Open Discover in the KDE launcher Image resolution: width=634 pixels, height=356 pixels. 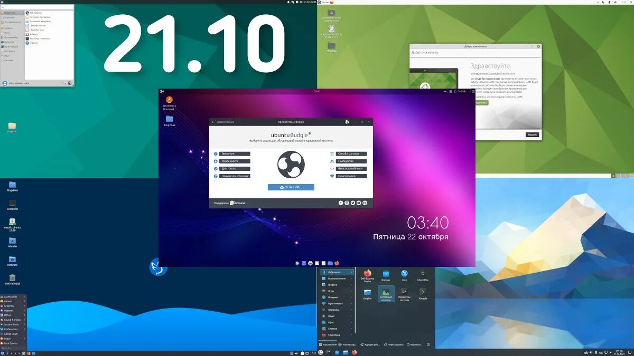pos(386,275)
